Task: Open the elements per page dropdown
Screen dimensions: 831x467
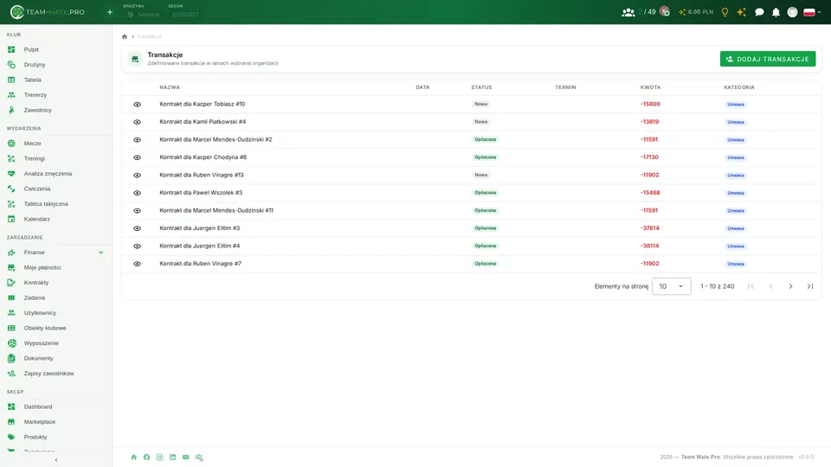Action: tap(672, 286)
